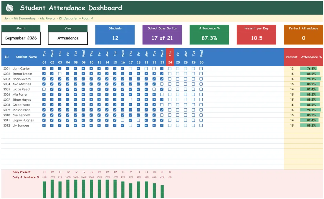The width and height of the screenshot is (324, 199).
Task: Mark Logan Hughes present on day 16
Action: 123,120
